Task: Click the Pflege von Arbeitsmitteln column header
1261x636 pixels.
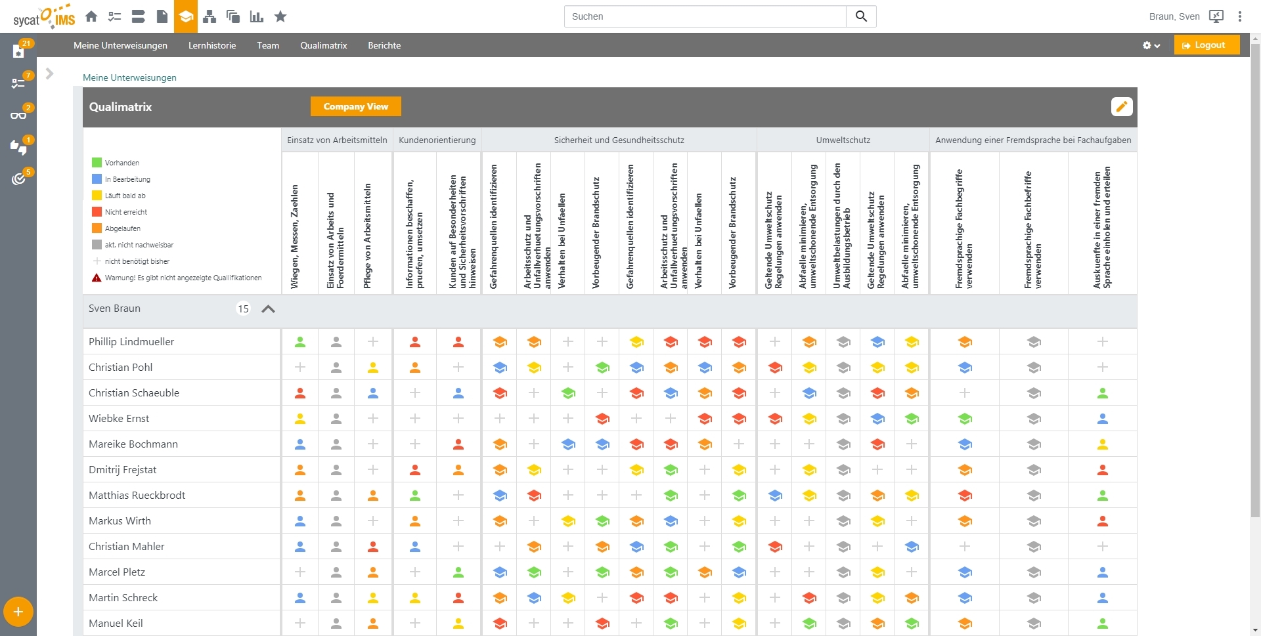Action: pyautogui.click(x=368, y=236)
